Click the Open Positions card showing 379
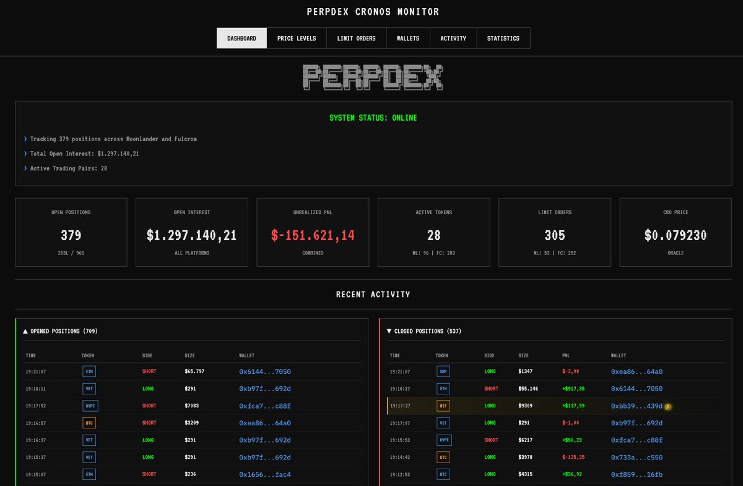The height and width of the screenshot is (486, 743). coord(71,232)
